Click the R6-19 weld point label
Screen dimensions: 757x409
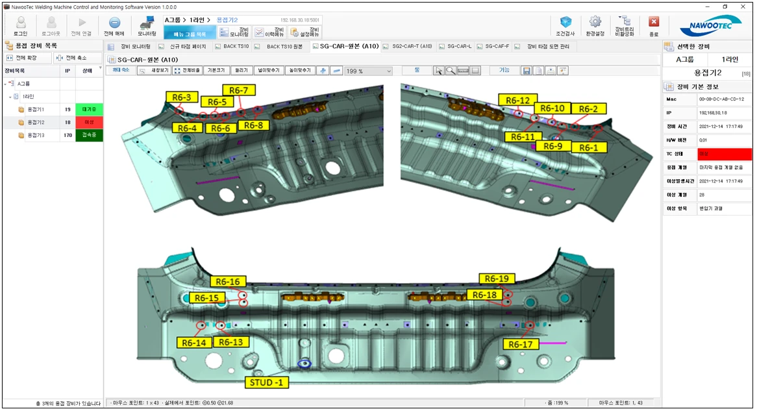[x=497, y=279]
